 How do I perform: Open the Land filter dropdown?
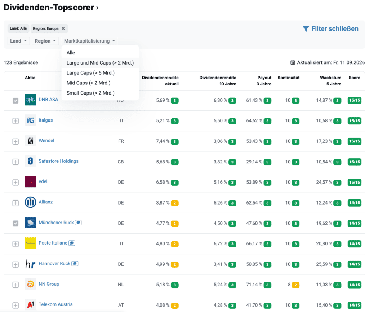tap(18, 41)
